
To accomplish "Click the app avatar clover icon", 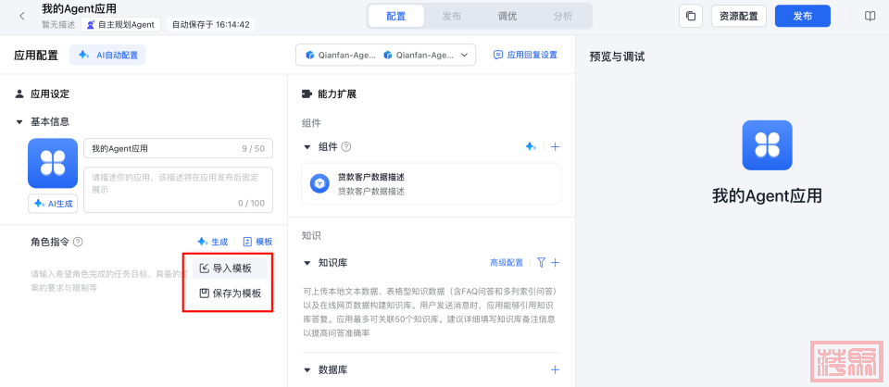I will pyautogui.click(x=53, y=164).
